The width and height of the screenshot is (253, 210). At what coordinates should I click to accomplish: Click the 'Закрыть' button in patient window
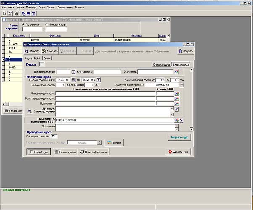[x=186, y=51]
